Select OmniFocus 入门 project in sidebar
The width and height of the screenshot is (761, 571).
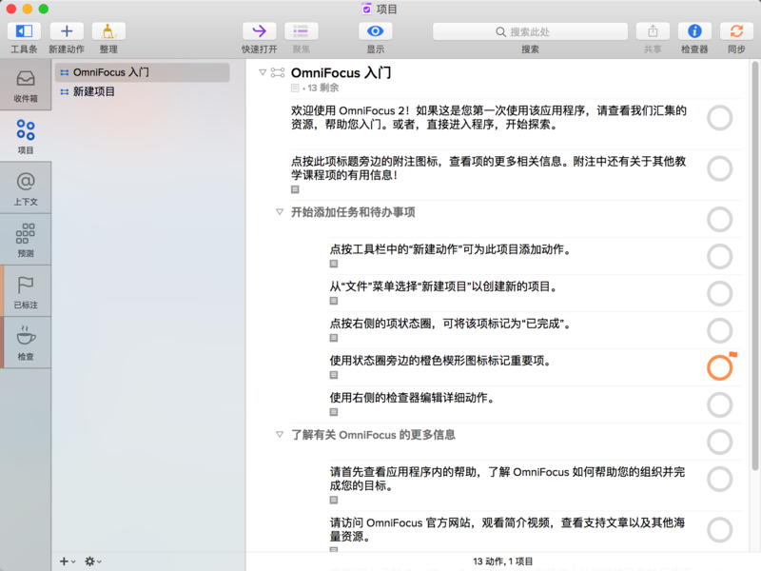142,72
